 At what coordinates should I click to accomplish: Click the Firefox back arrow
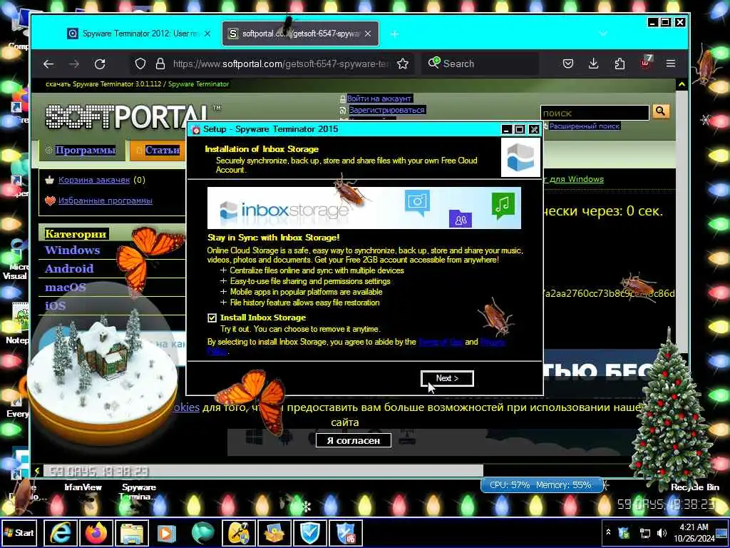(48, 64)
